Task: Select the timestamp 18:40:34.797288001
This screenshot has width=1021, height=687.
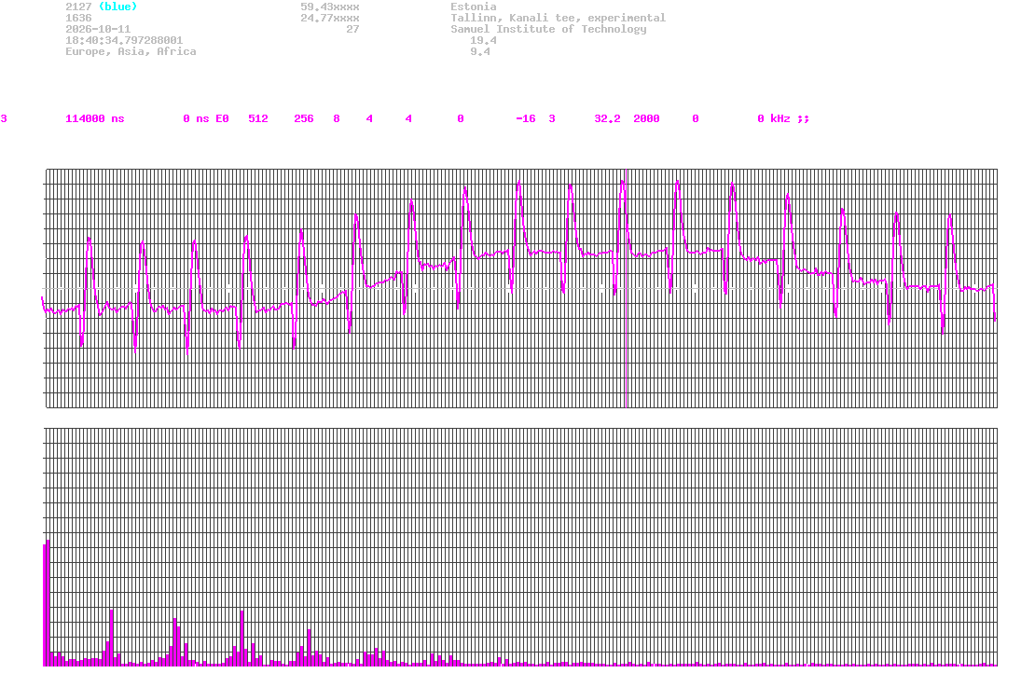Action: 124,40
